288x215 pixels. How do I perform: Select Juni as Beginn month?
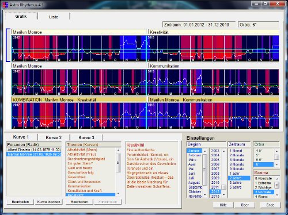tap(192, 174)
